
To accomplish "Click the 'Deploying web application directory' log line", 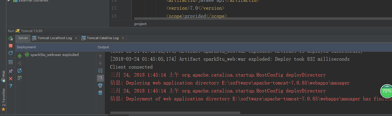I will click(x=230, y=83).
